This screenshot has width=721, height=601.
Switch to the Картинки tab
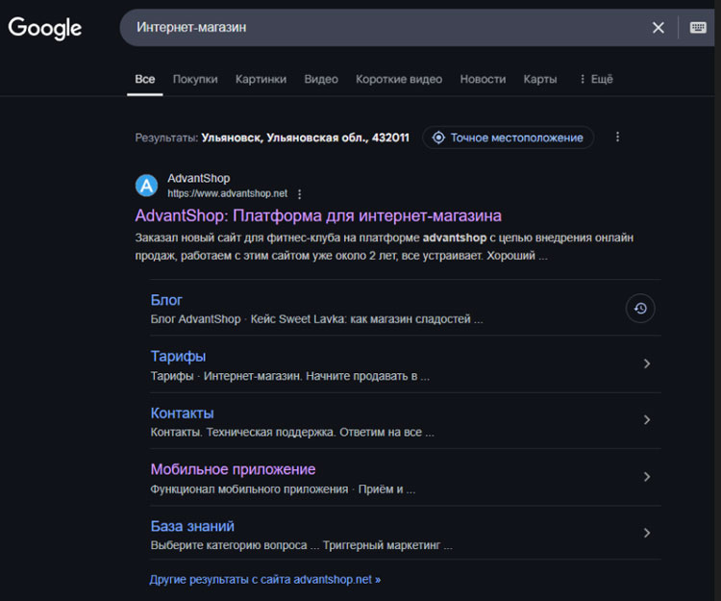coord(261,79)
